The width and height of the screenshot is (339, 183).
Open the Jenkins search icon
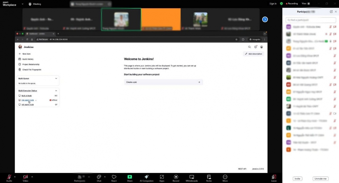coord(249,47)
